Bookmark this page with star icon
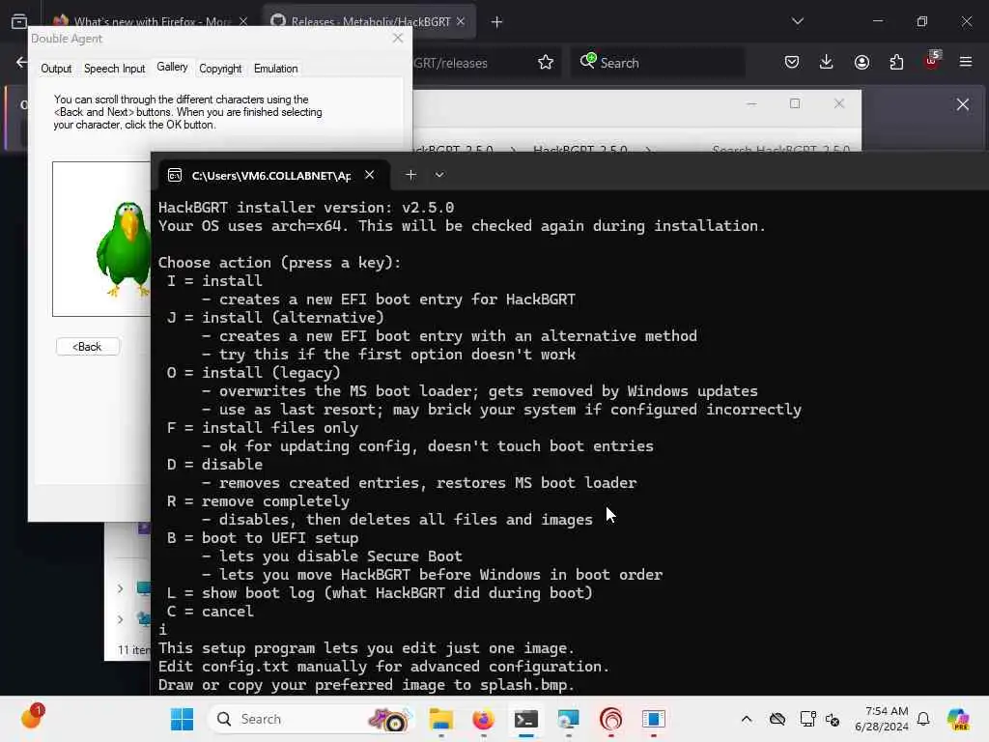The height and width of the screenshot is (742, 989). (x=546, y=63)
